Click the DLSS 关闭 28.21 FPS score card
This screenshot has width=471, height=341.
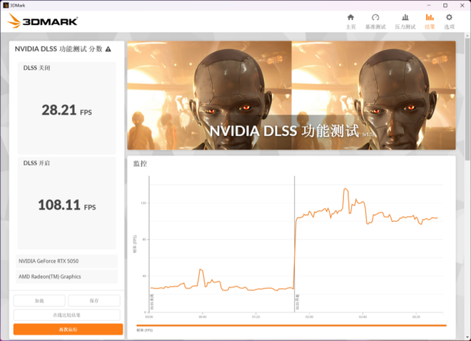coord(66,108)
